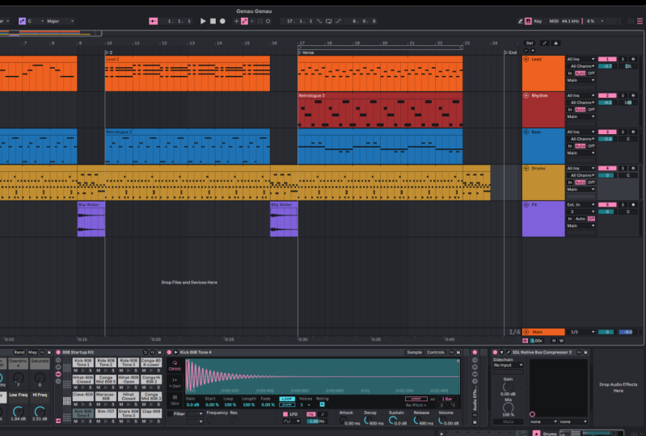Set Lead track monitor to In
The image size is (646, 436).
click(570, 73)
